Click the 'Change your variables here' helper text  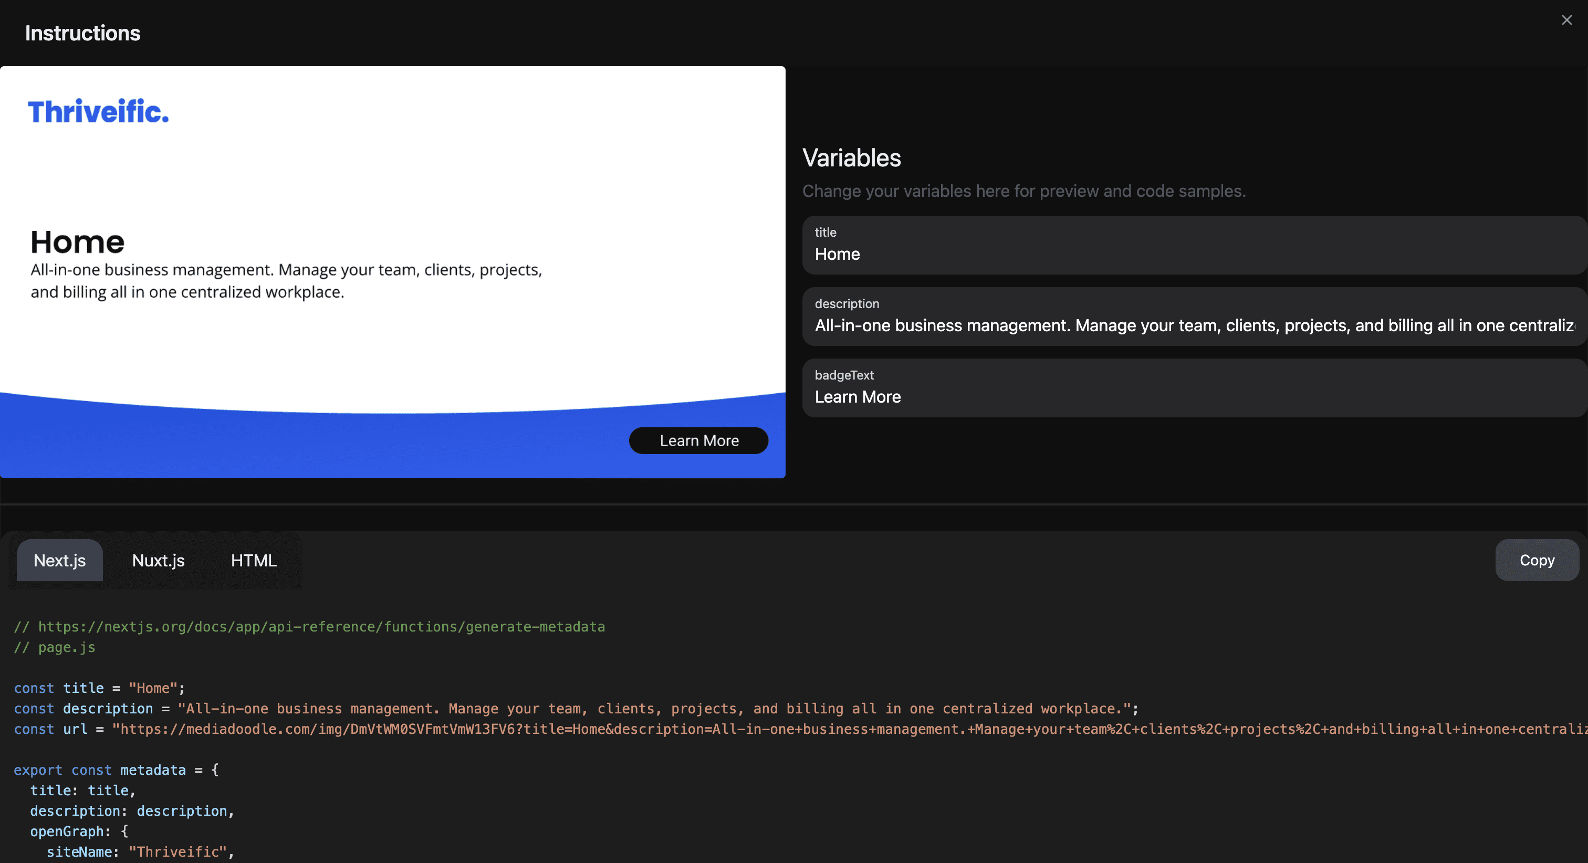tap(1024, 191)
